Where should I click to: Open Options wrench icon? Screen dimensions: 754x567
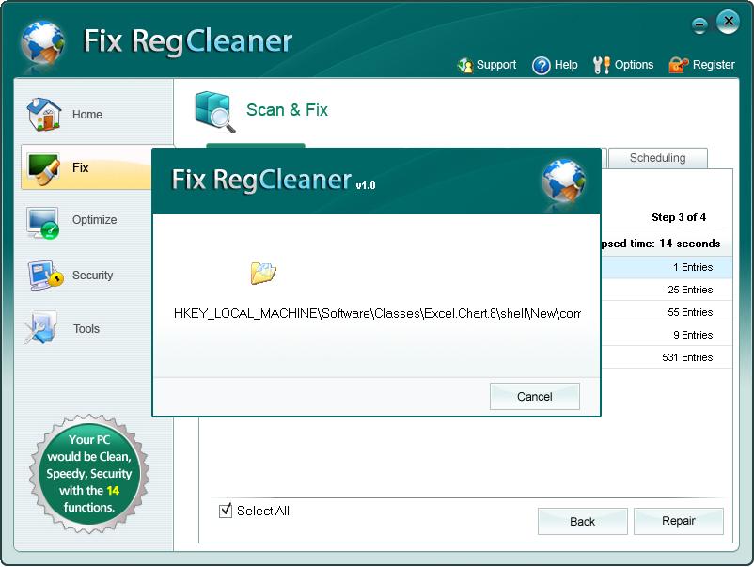pyautogui.click(x=602, y=66)
